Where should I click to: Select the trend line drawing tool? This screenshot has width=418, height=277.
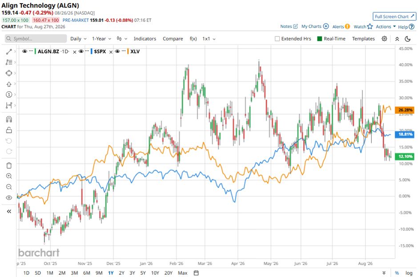(9, 52)
